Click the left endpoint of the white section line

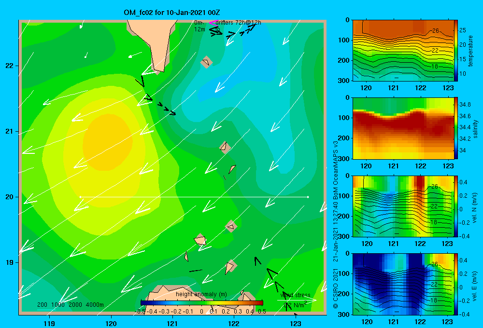coord(80,197)
